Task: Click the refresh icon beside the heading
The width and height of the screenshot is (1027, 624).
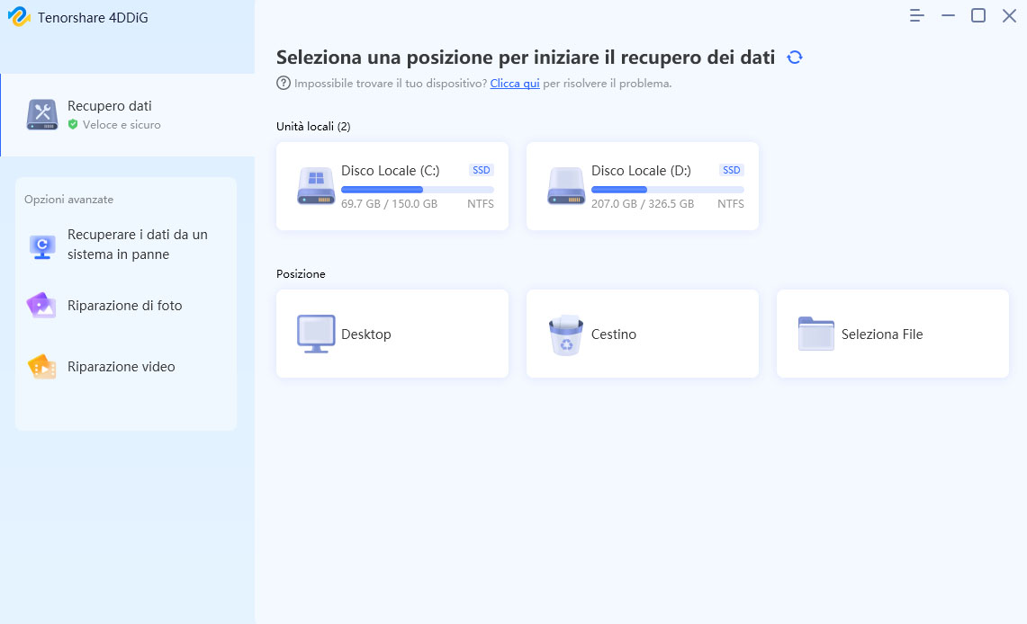Action: tap(794, 58)
